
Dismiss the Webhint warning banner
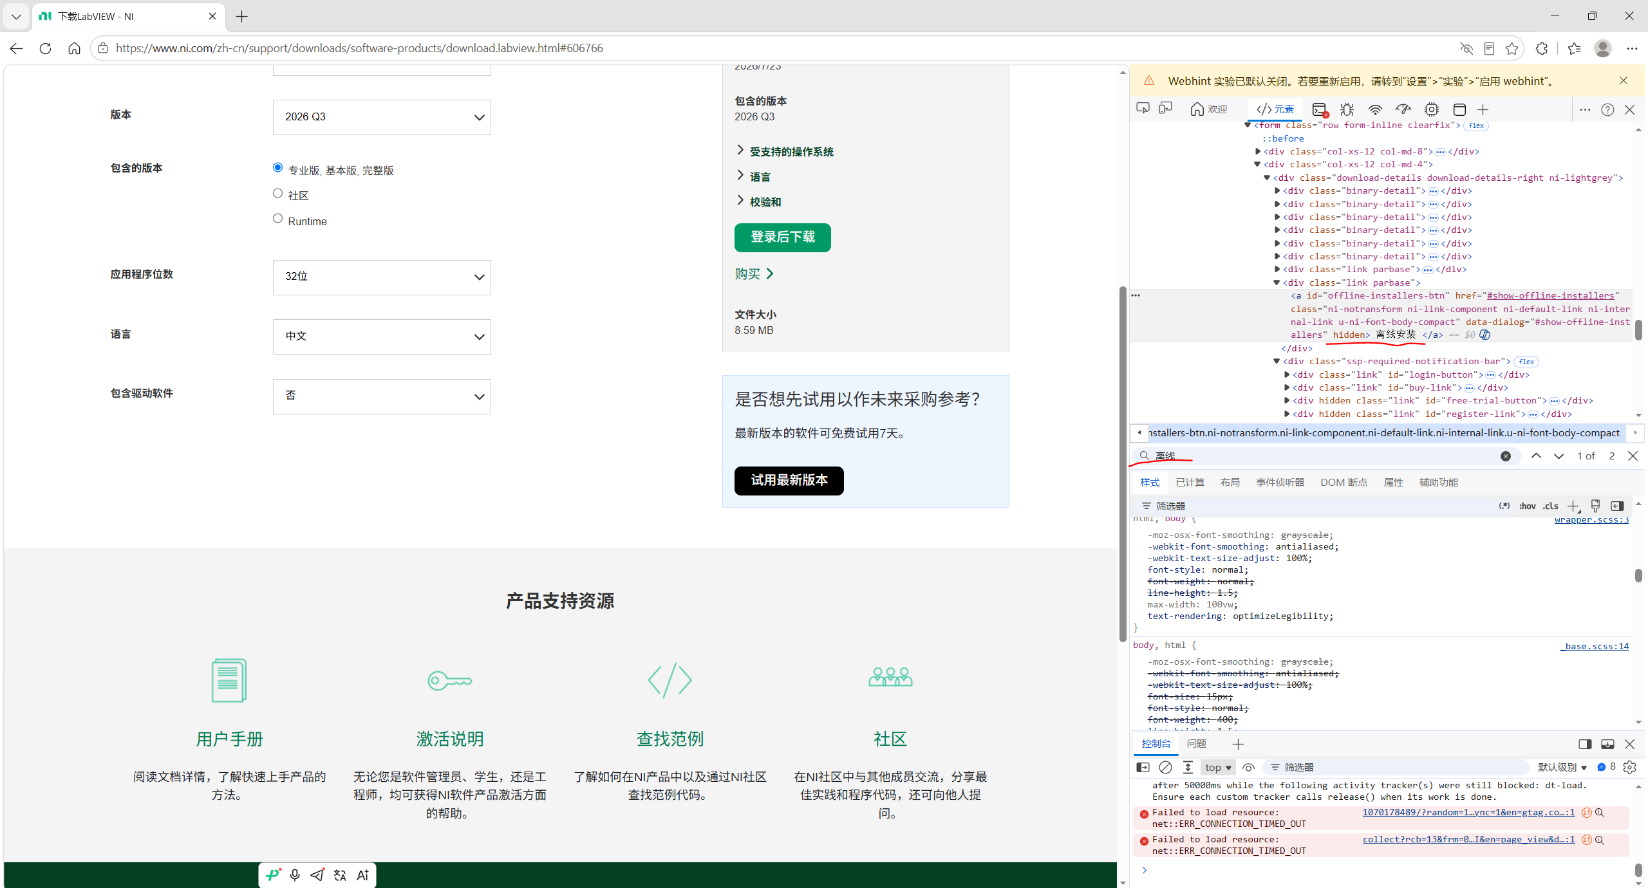[x=1624, y=80]
